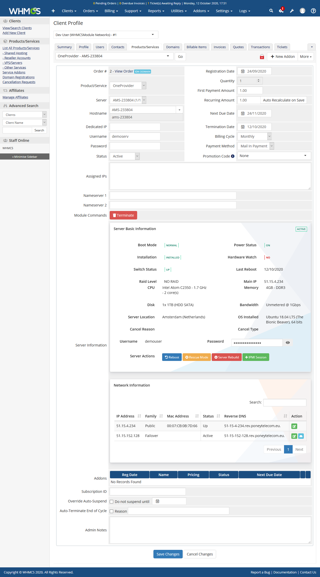This screenshot has width=320, height=577.
Task: Click the red Terminate button
Action: pyautogui.click(x=123, y=215)
